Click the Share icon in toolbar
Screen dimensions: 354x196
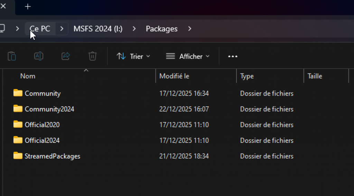66,56
